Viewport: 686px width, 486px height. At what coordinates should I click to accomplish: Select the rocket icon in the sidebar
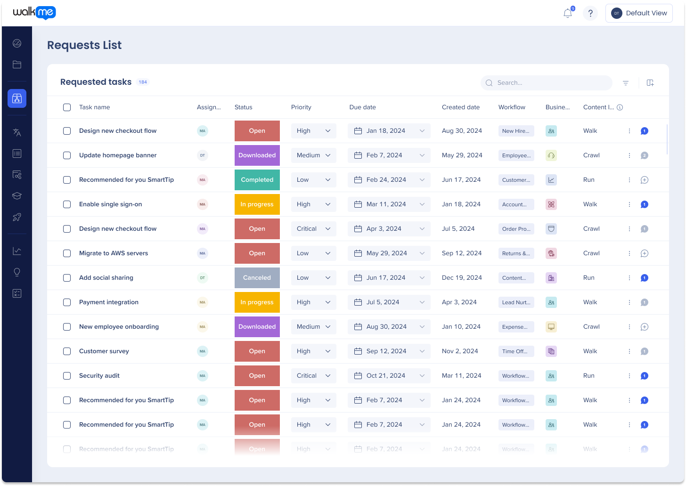16,217
